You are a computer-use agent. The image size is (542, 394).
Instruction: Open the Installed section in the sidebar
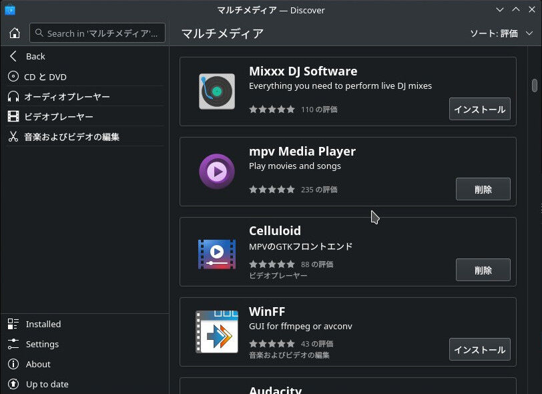click(x=43, y=324)
